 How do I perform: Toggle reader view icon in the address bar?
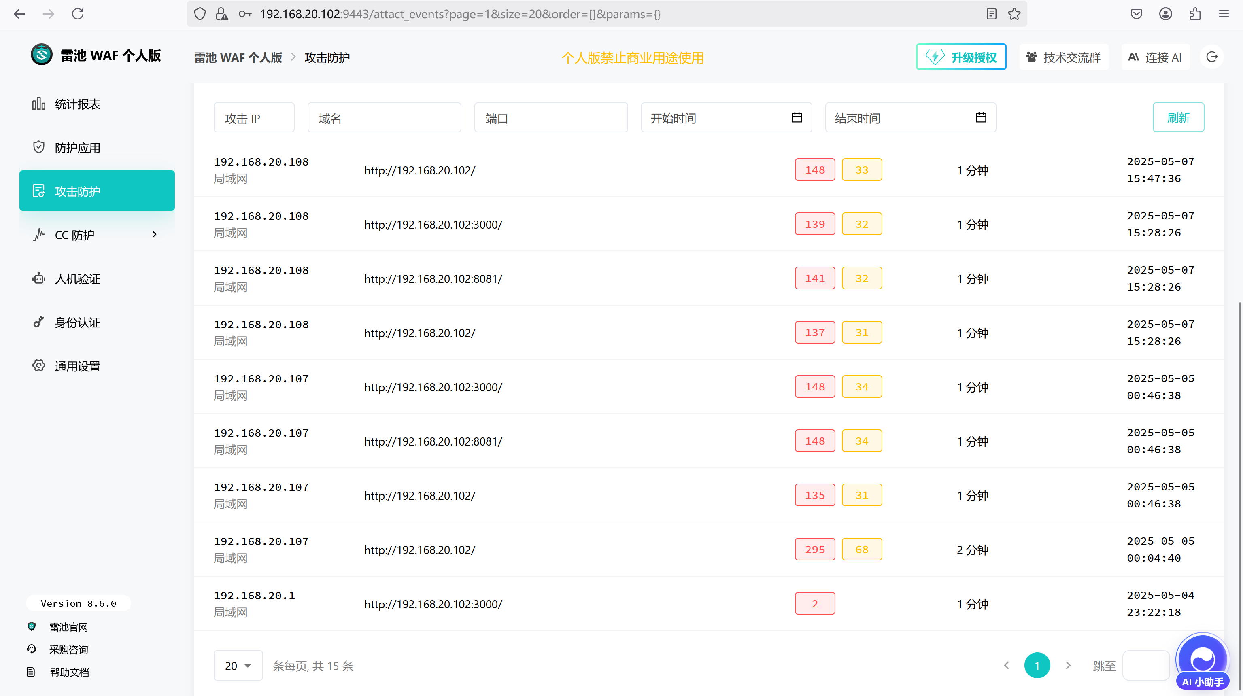tap(991, 14)
